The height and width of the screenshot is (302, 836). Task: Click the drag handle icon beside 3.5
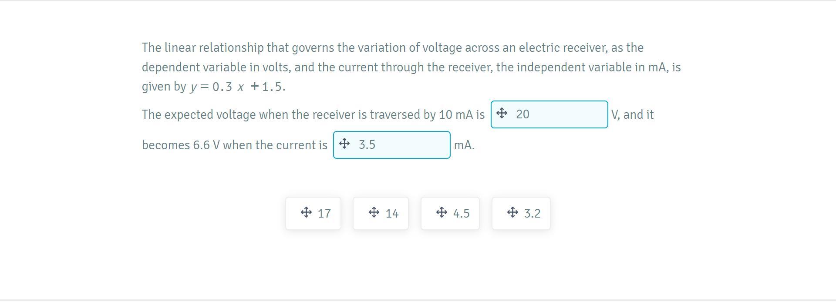pyautogui.click(x=344, y=144)
